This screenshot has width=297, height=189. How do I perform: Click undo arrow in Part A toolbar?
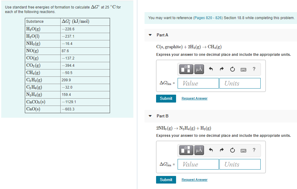[x=211, y=69]
